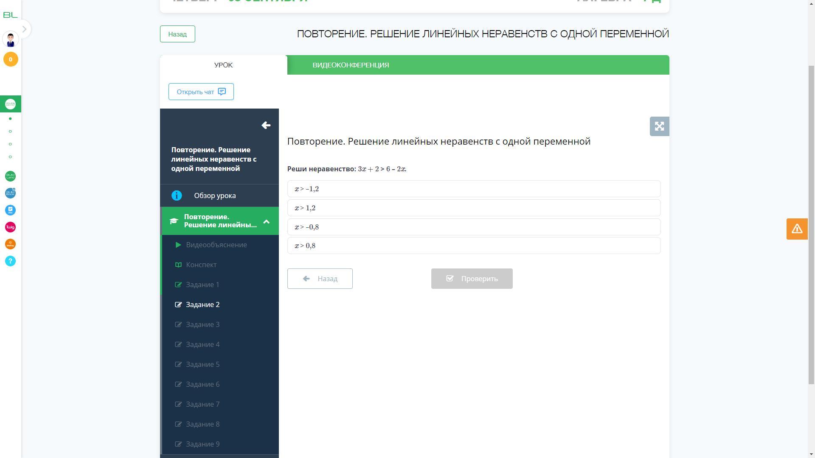Open the Twig icon in the sidebar
The height and width of the screenshot is (458, 815).
click(10, 227)
